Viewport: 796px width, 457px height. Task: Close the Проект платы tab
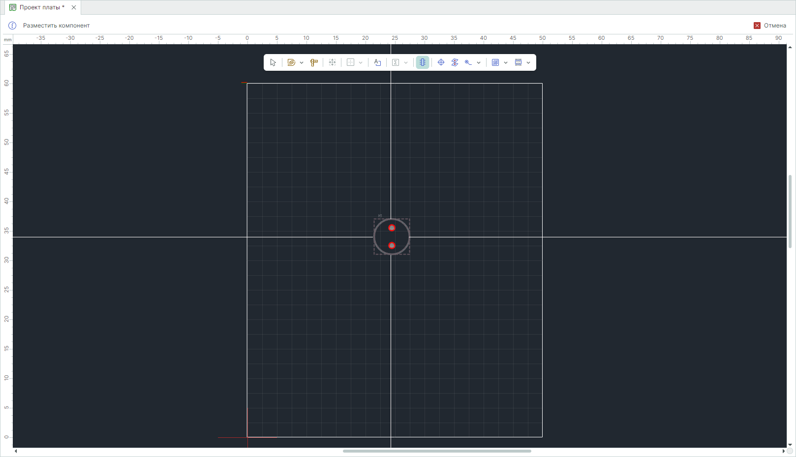coord(74,7)
